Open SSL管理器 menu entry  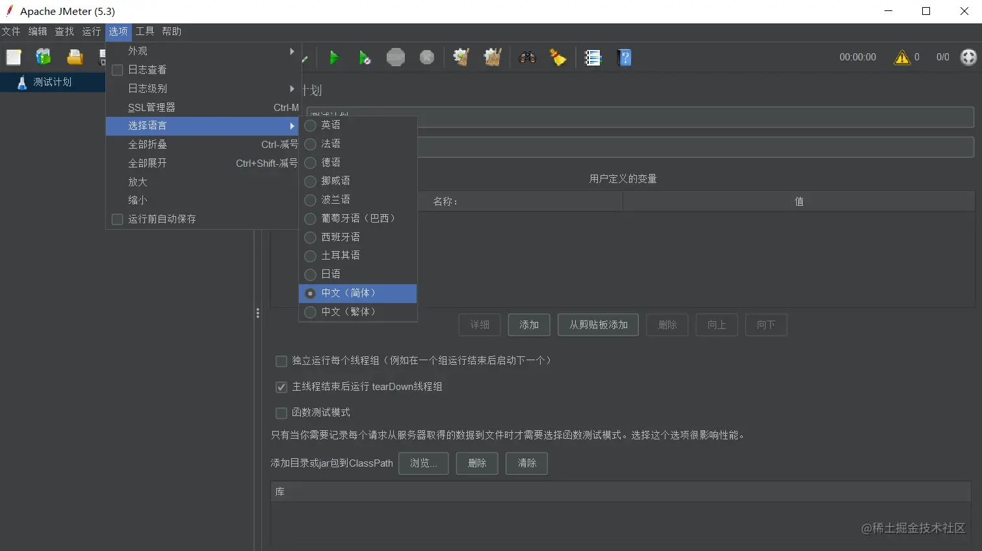[x=202, y=107]
